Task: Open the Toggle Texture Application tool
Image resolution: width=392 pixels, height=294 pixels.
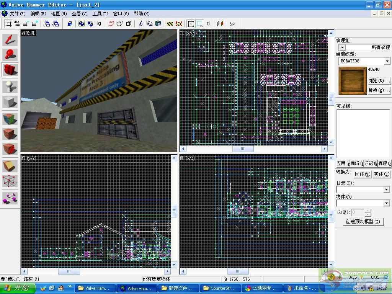Action: [10, 118]
